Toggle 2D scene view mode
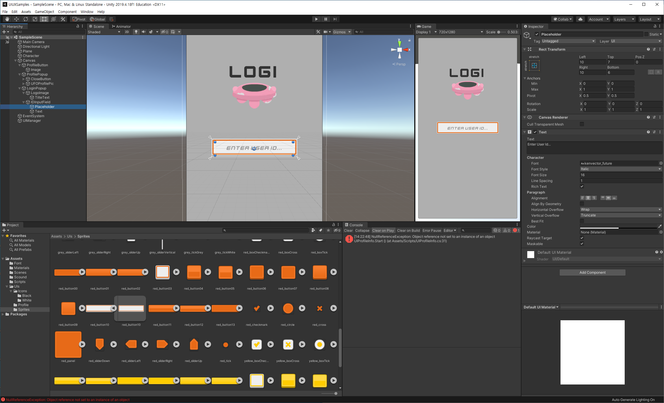The height and width of the screenshot is (403, 664). click(127, 32)
